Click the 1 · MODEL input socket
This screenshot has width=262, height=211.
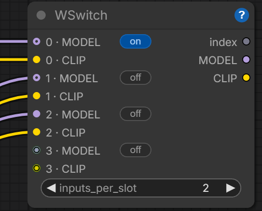coord(36,78)
